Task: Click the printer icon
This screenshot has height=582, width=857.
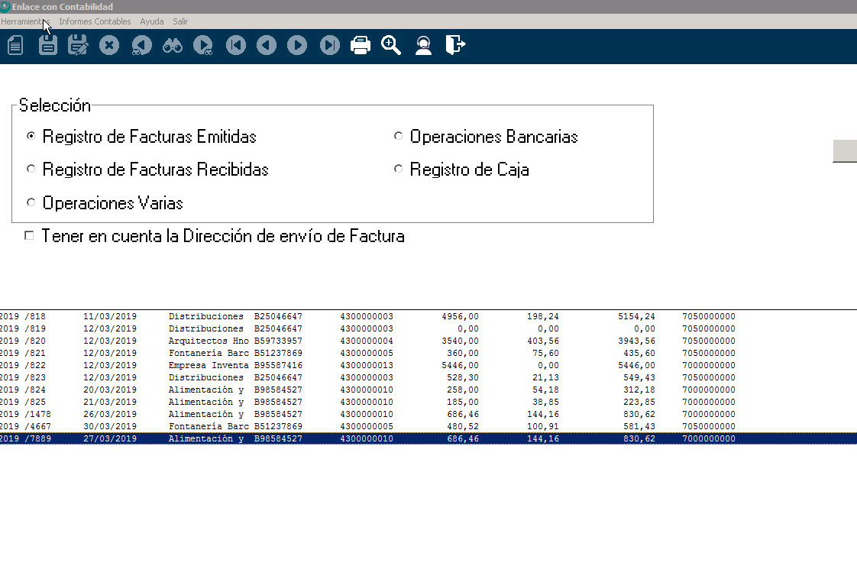Action: [361, 46]
